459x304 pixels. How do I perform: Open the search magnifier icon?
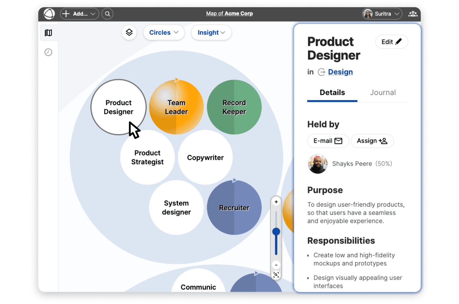107,14
